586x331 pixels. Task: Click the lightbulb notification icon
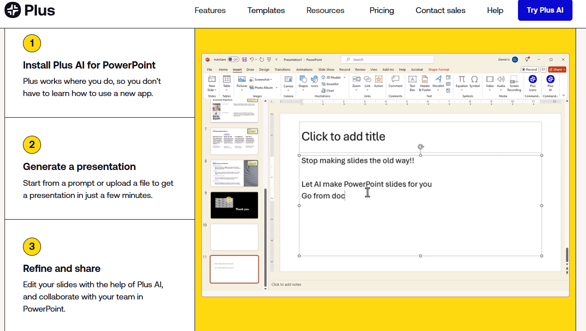tap(527, 60)
